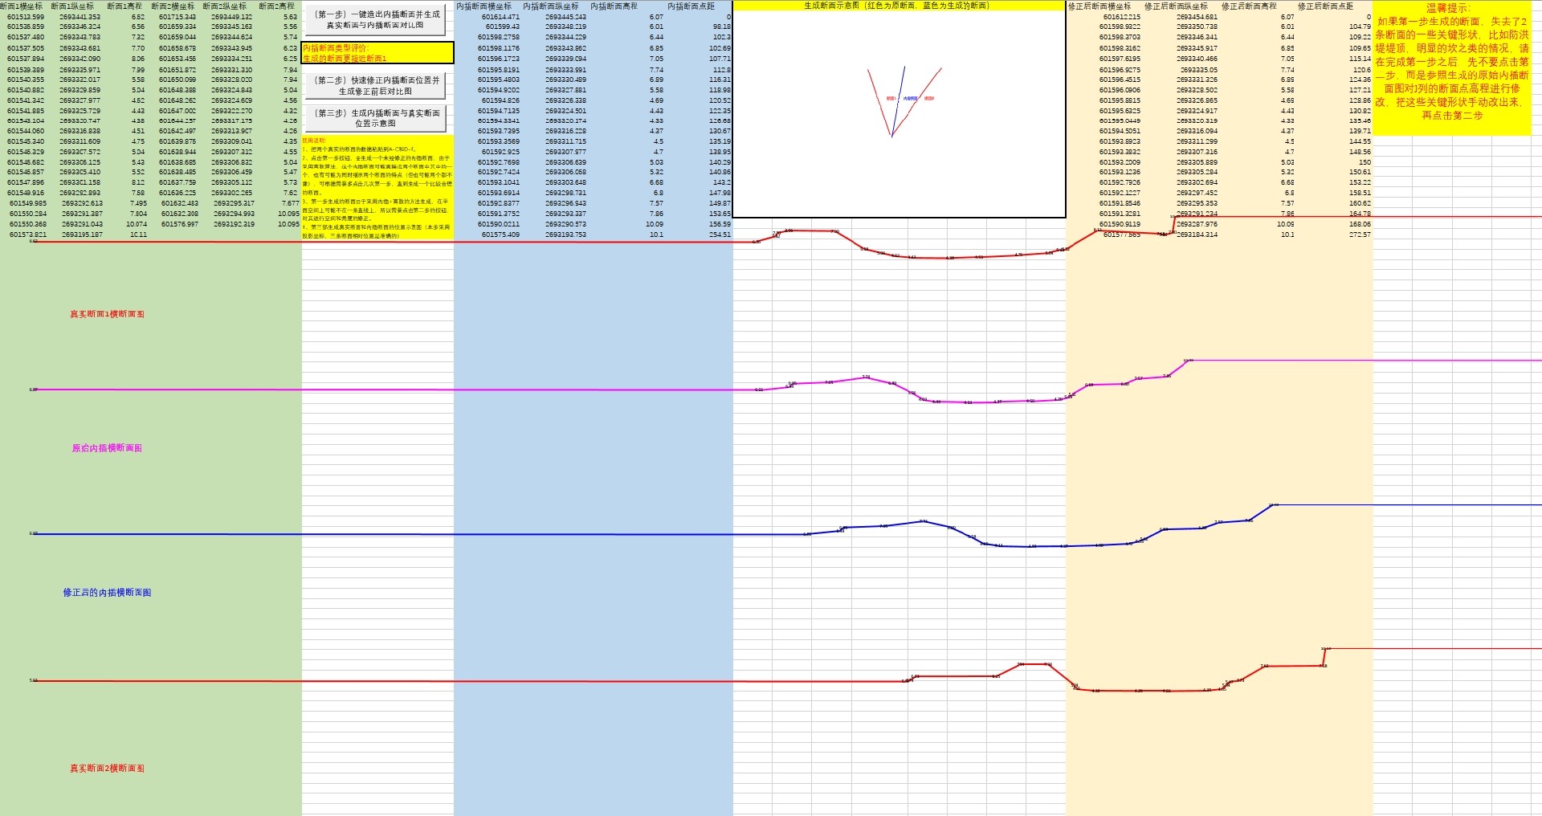Select the elevation cell 10.074
The height and width of the screenshot is (816, 1542).
coord(137,224)
